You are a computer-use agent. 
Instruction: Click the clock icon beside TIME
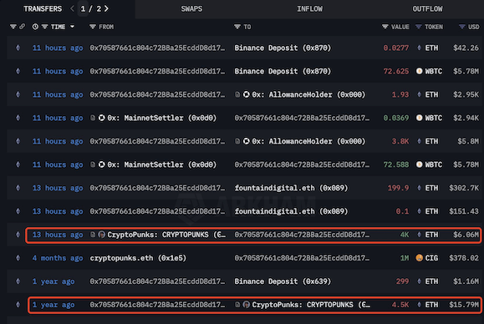coord(35,27)
